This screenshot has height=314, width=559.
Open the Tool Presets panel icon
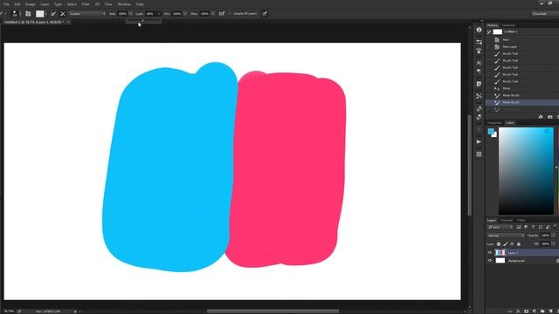click(x=479, y=96)
